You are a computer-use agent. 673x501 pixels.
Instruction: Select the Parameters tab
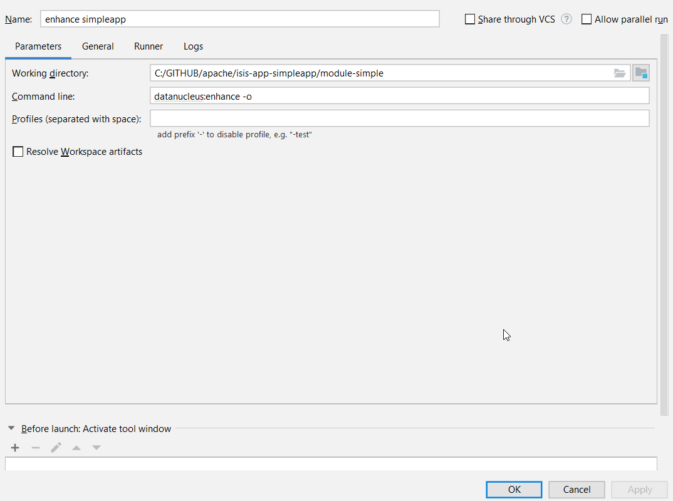(38, 46)
